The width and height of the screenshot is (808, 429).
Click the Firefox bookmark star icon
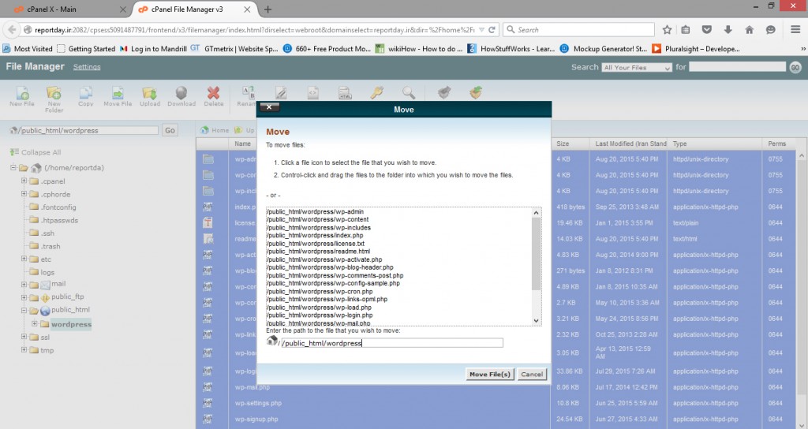click(x=667, y=29)
